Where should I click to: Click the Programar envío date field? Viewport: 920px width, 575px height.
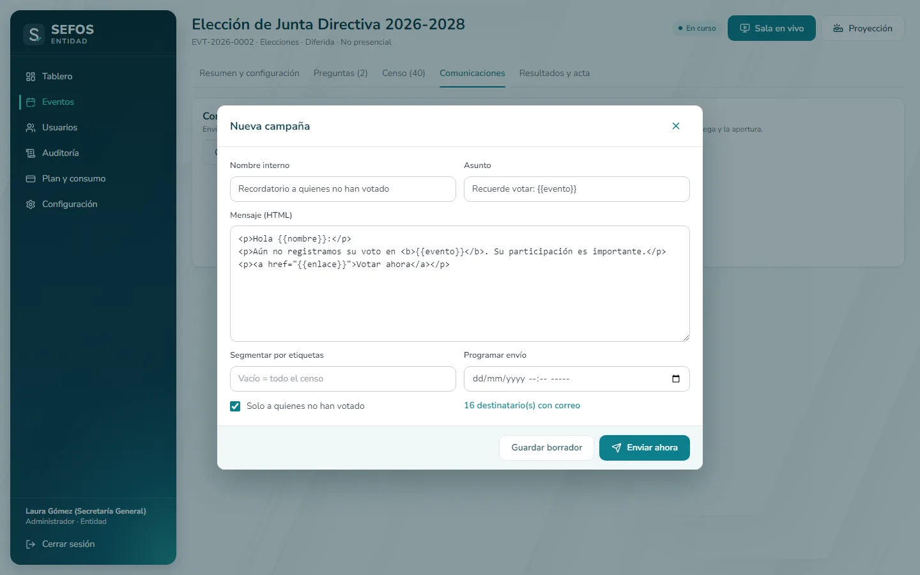(577, 379)
